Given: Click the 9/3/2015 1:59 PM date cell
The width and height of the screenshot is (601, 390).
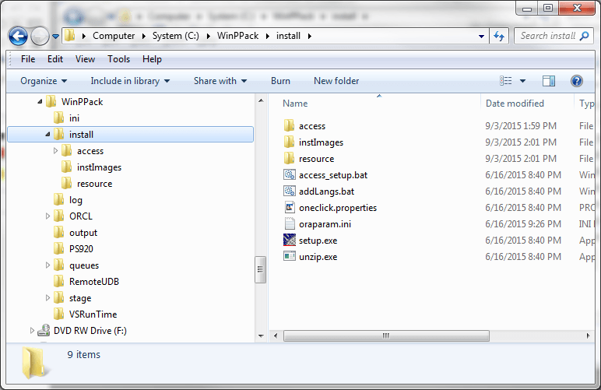Looking at the screenshot, I should point(521,125).
